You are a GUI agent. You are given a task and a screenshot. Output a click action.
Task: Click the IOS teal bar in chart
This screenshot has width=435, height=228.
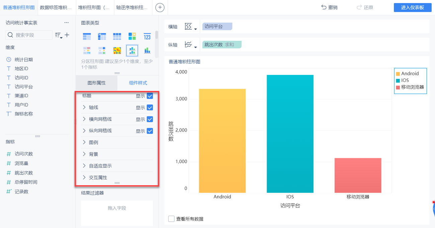pos(290,134)
